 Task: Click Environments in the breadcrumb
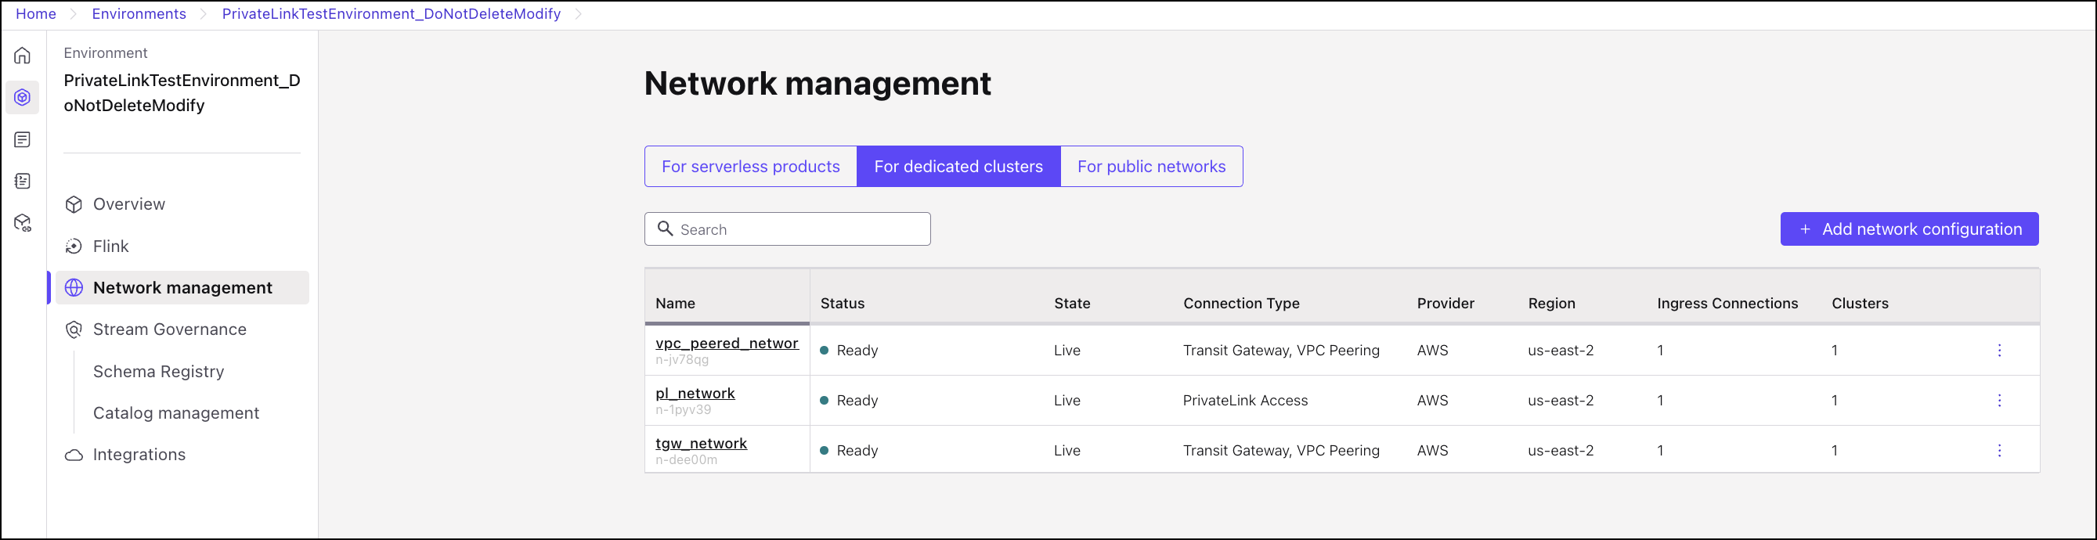(139, 14)
